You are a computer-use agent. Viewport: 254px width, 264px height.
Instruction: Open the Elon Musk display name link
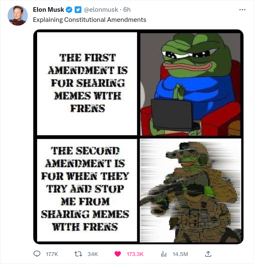(49, 10)
